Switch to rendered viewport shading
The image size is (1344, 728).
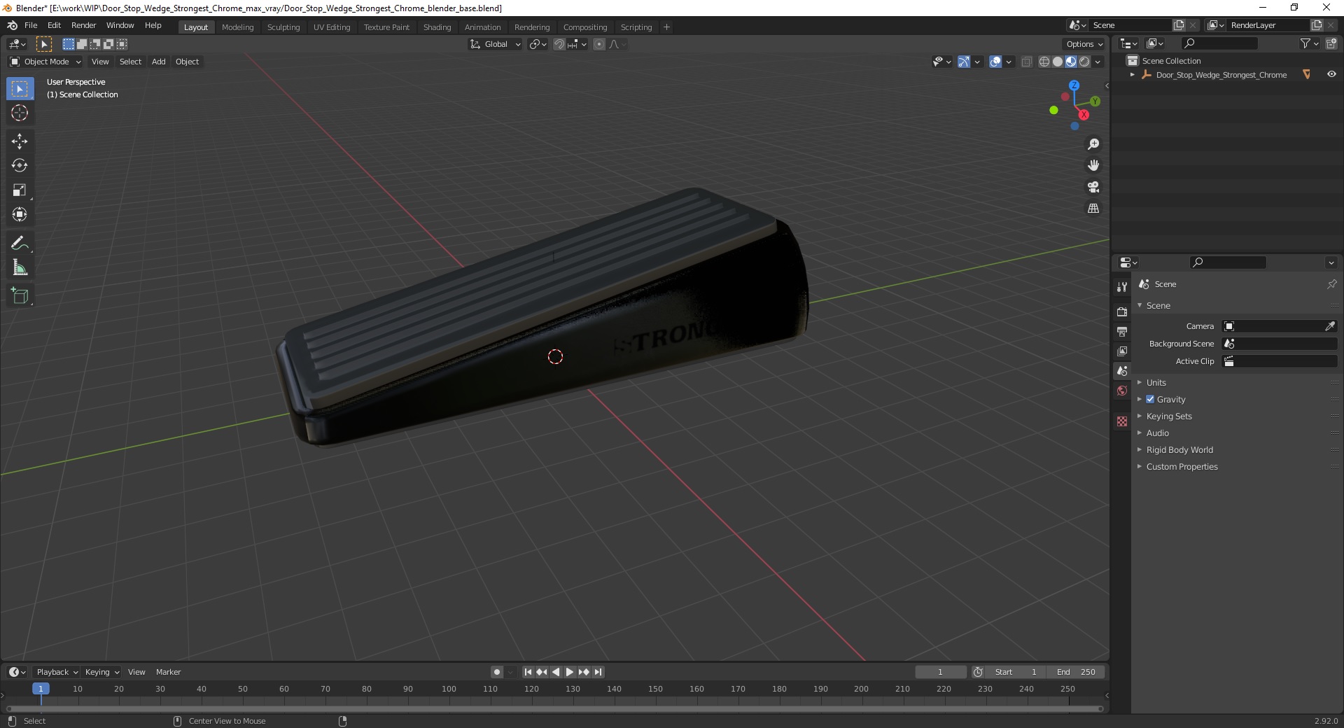pos(1084,62)
